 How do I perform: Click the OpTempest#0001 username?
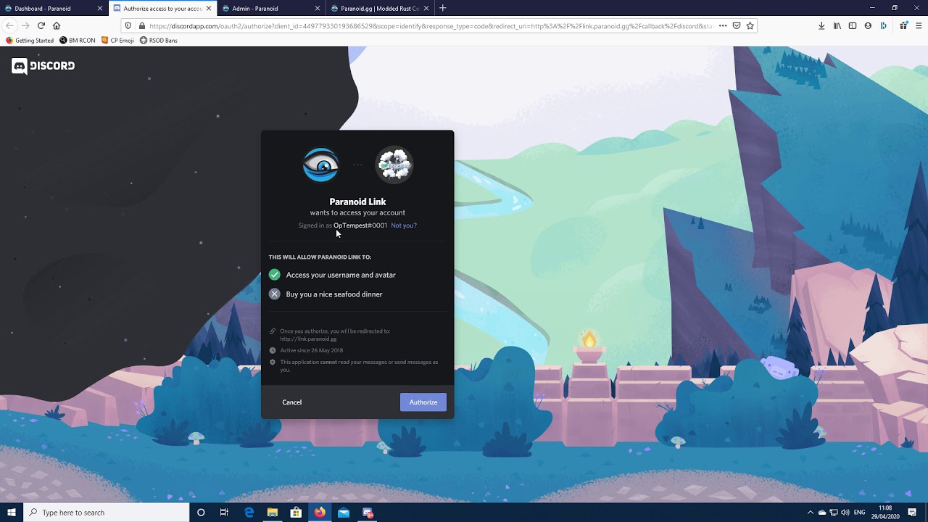coord(360,225)
